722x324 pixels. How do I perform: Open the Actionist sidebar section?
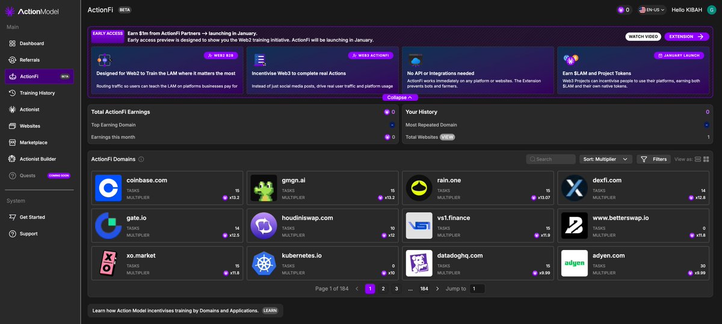[x=39, y=109]
